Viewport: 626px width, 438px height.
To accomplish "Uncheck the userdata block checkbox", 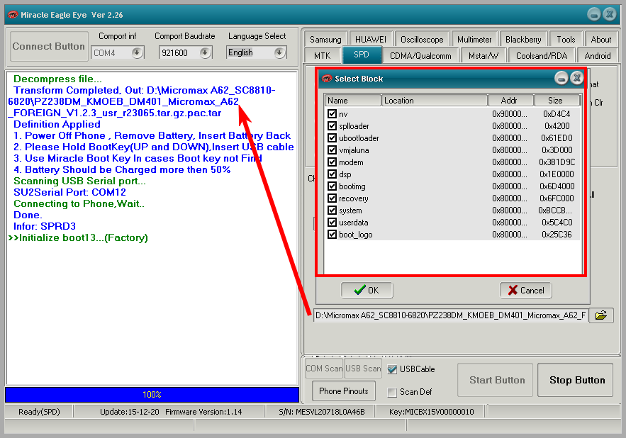I will click(332, 222).
